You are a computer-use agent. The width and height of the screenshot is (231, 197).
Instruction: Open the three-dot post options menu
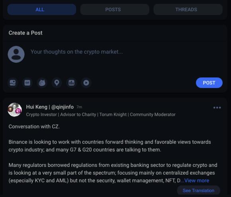(217, 107)
